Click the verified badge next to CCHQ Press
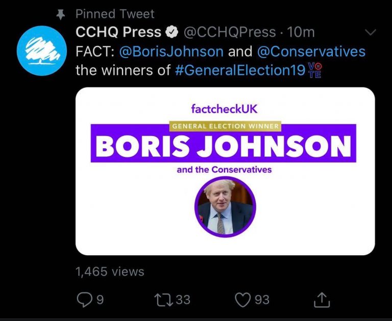Screen dimensions: 392x321 (173, 33)
